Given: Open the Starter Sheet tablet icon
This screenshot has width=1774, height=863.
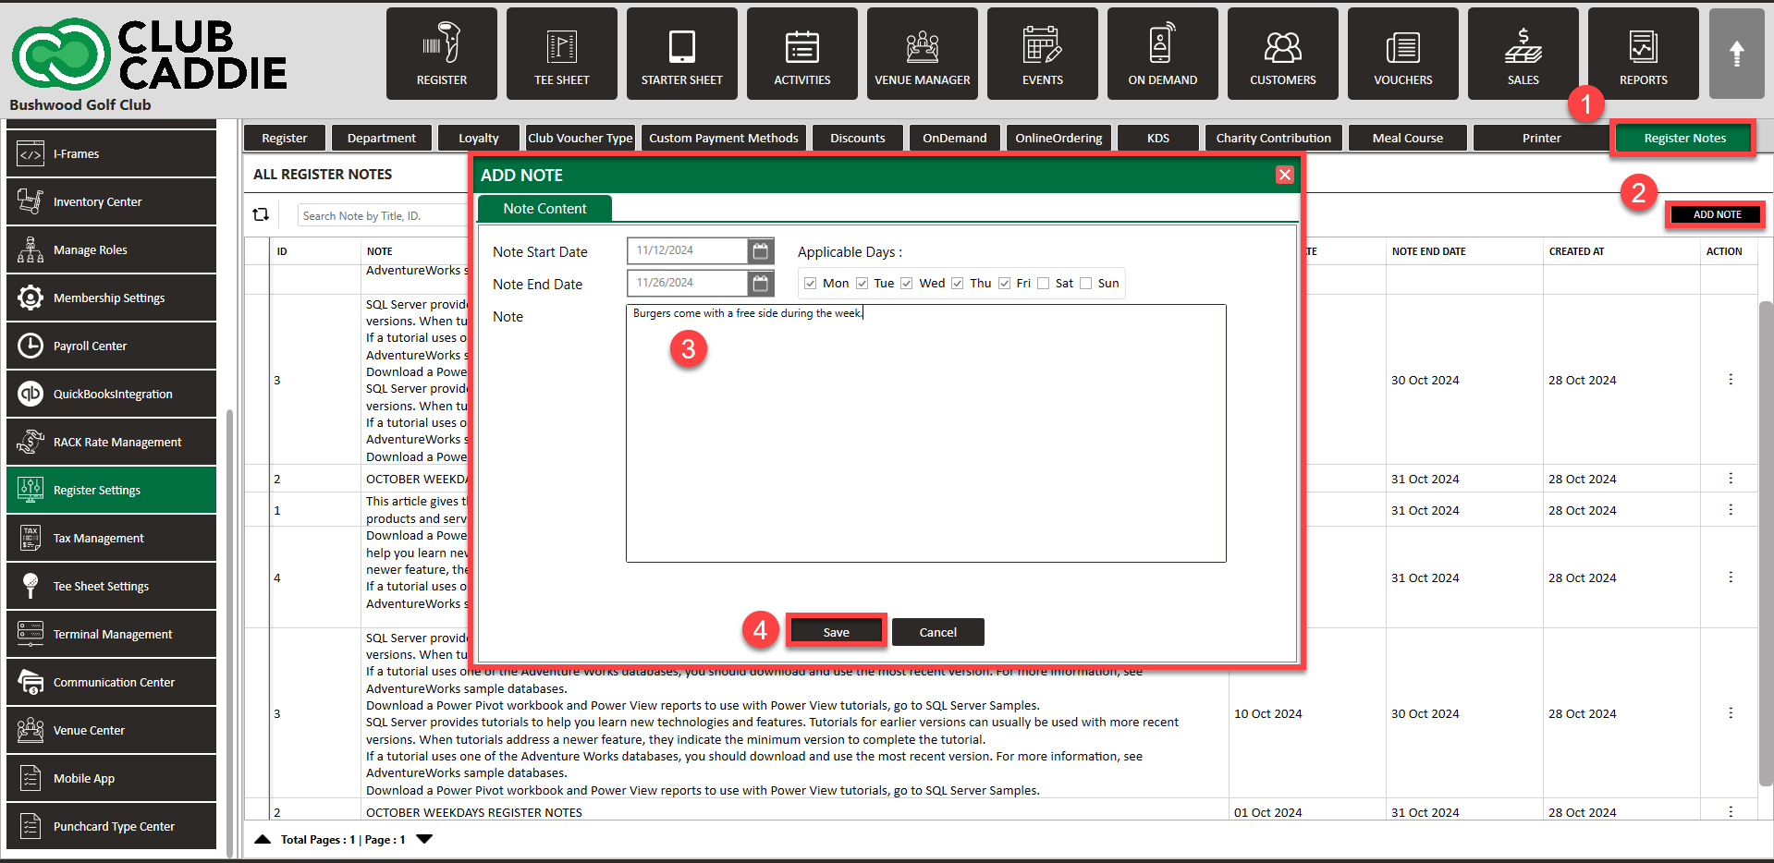Looking at the screenshot, I should click(682, 45).
